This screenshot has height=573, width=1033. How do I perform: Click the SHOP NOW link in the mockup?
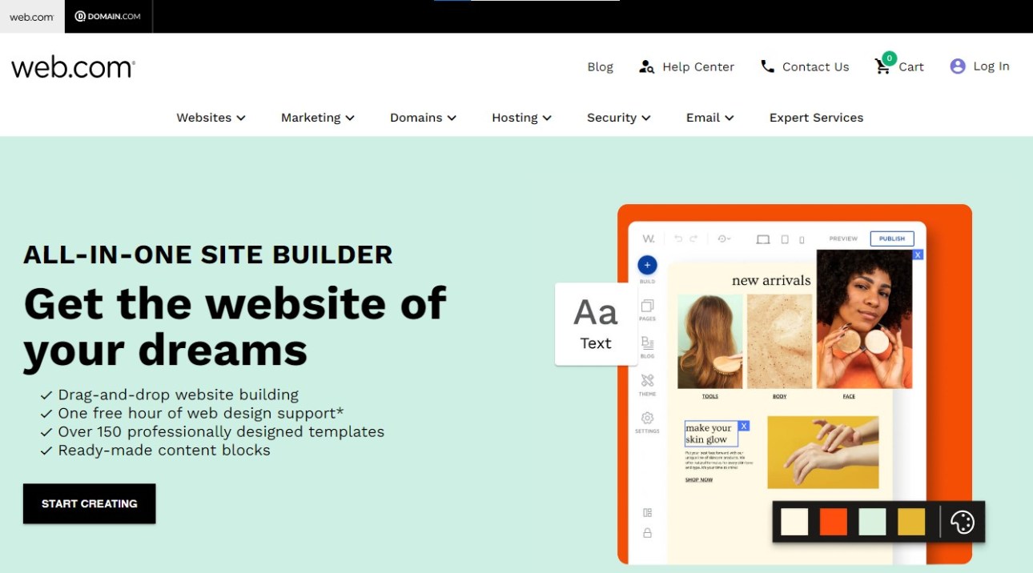point(698,479)
